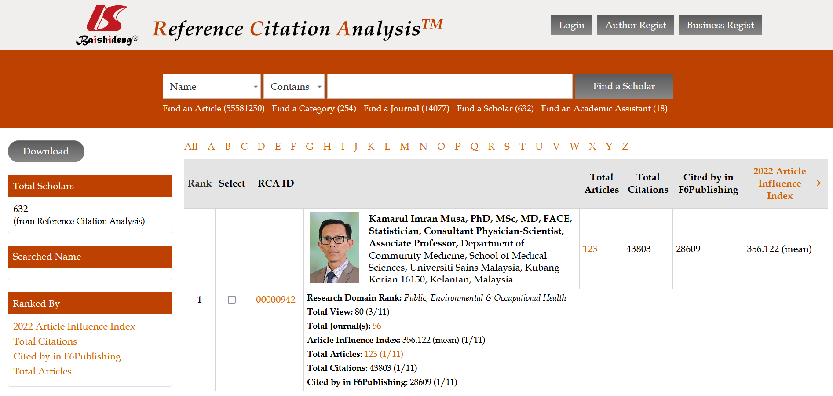Filter scholars by letter D
Screen dimensions: 833x396
261,147
